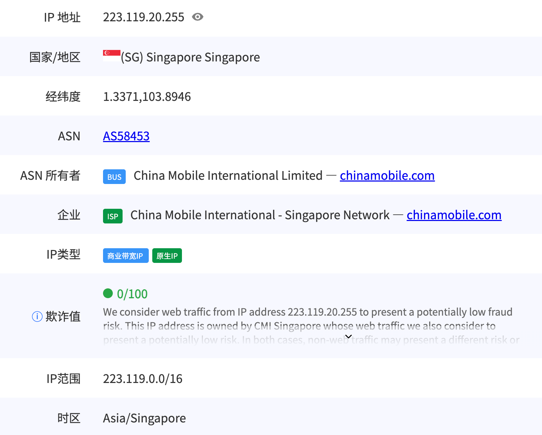Toggle IP address visibility eye icon

point(198,17)
